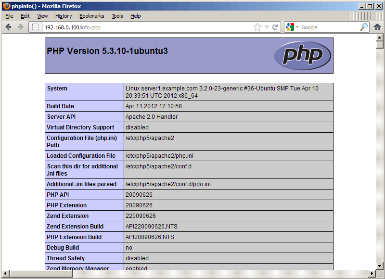Click the 'PHP Version 5.3.10-1ubuntu3' heading
385x279 pixels.
click(107, 51)
